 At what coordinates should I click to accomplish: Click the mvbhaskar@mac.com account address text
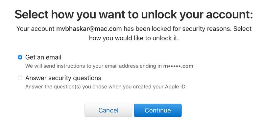[x=89, y=29]
